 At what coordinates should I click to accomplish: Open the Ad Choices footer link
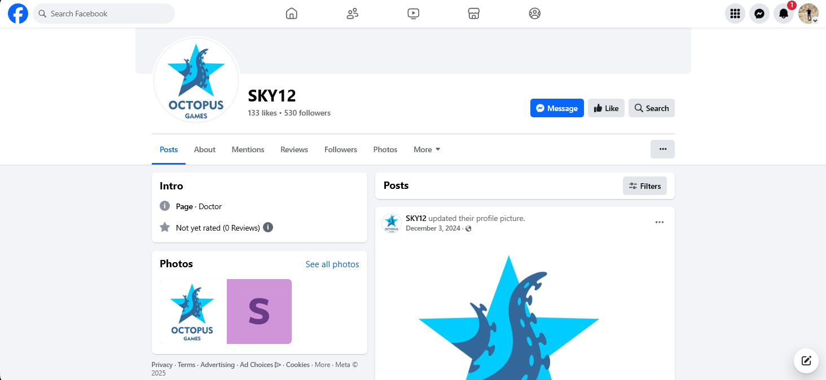pyautogui.click(x=260, y=365)
